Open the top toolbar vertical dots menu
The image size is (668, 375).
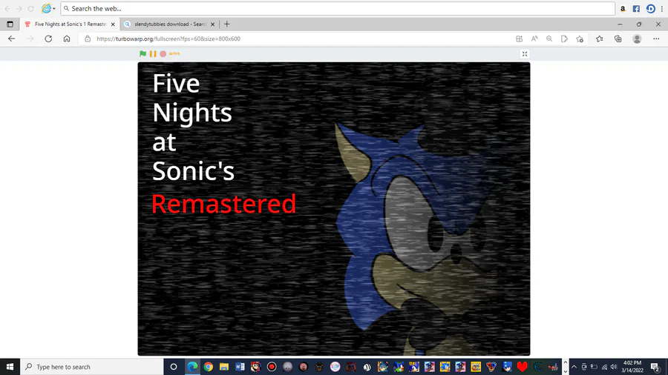click(661, 8)
